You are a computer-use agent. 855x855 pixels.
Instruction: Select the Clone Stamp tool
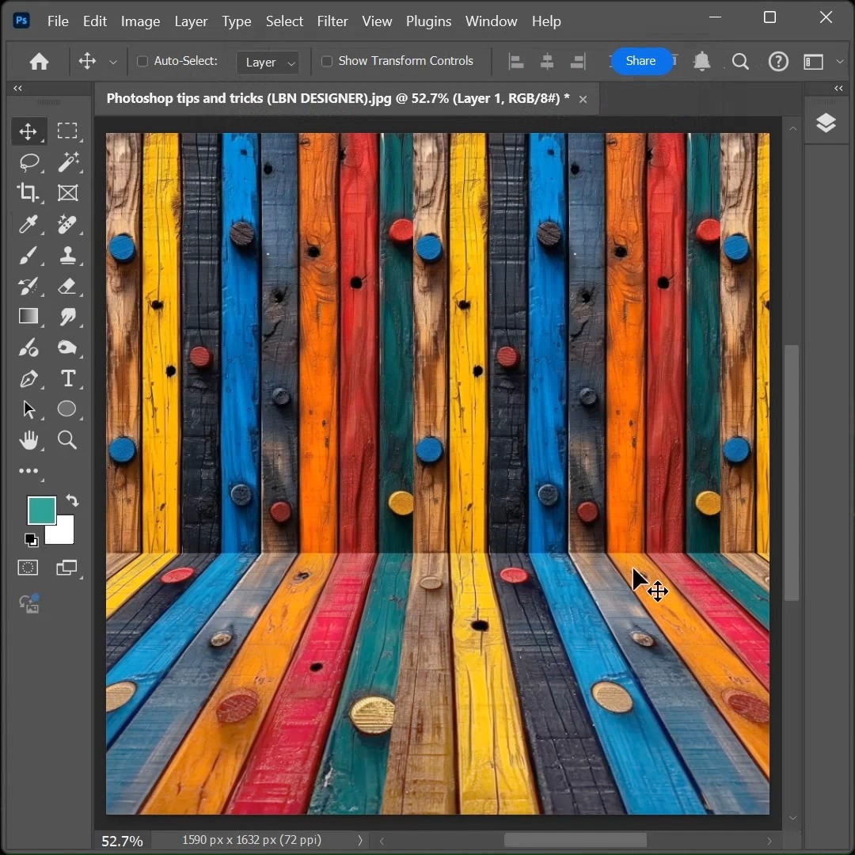coord(67,255)
